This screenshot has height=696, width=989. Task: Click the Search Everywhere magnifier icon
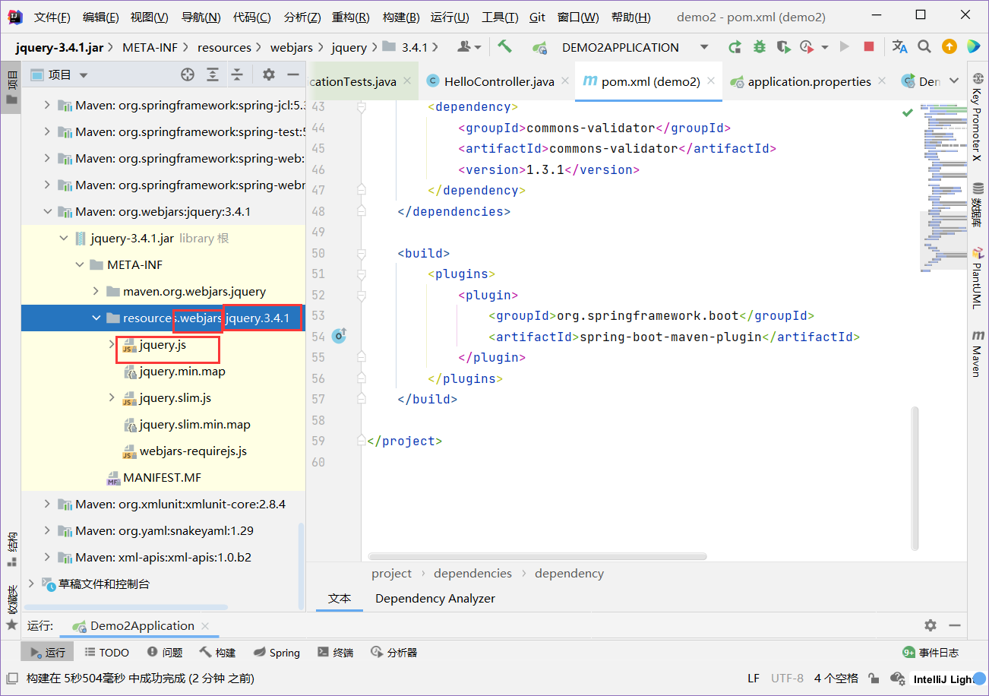(x=924, y=47)
